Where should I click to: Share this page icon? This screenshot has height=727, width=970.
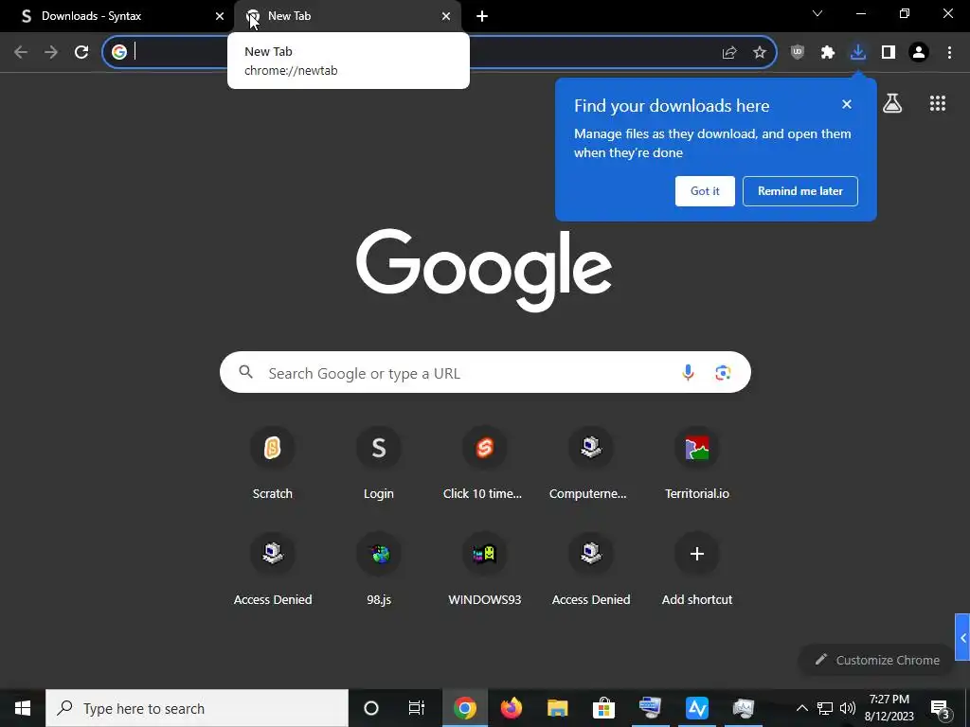pos(729,52)
